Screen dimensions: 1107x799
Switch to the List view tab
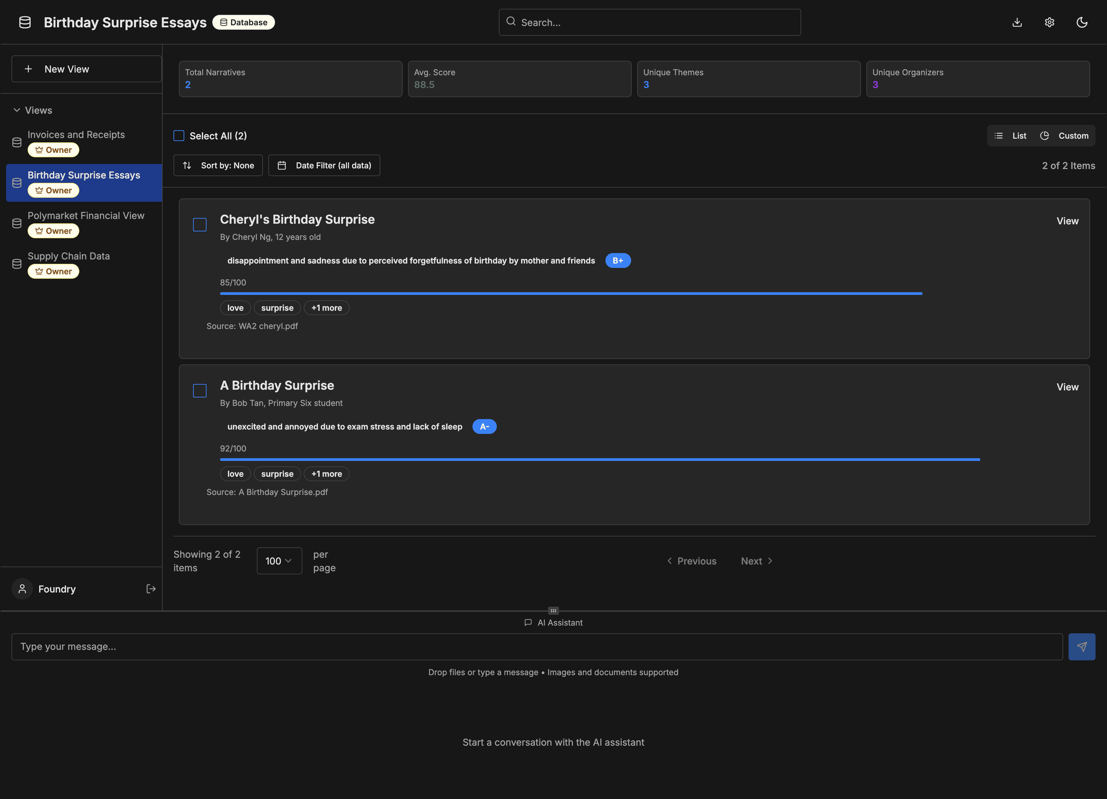pyautogui.click(x=1010, y=136)
